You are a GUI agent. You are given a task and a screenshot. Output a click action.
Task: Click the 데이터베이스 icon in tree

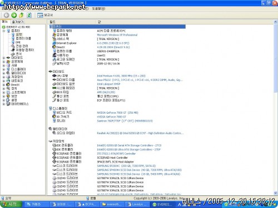tap(8, 104)
